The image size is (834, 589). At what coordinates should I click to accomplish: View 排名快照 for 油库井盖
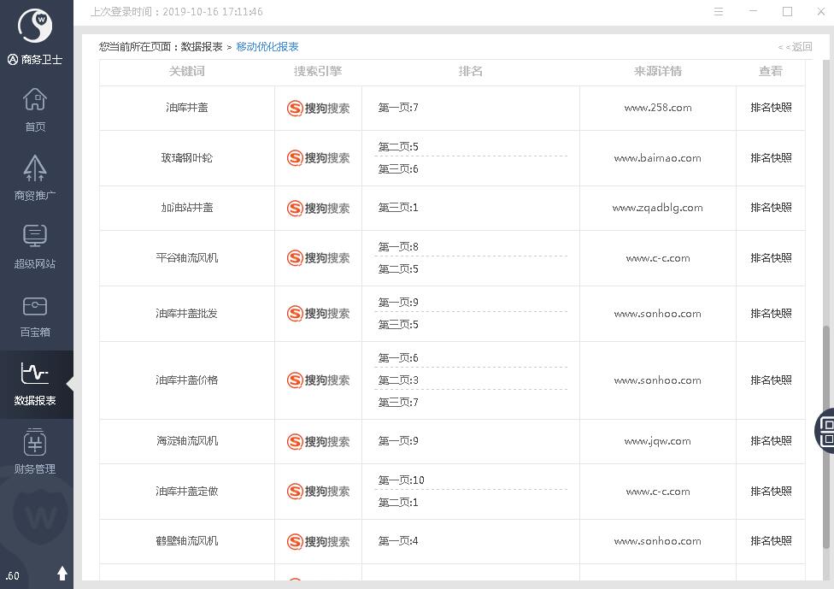coord(771,108)
